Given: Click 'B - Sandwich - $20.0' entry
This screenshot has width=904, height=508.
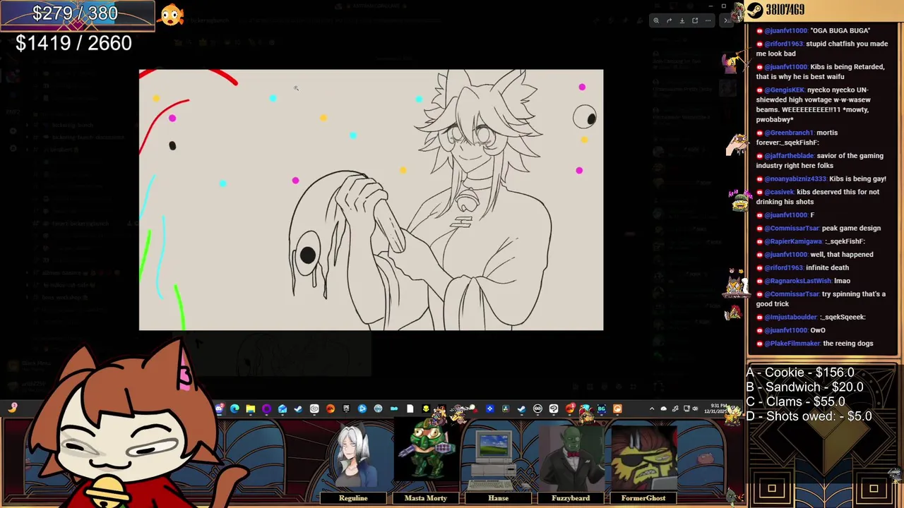Looking at the screenshot, I should pos(804,387).
